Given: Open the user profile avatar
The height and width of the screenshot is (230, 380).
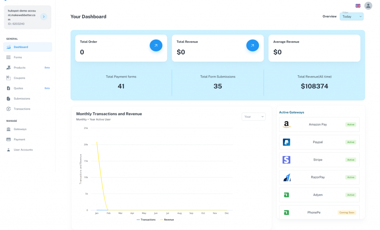Looking at the screenshot, I should pos(368,6).
